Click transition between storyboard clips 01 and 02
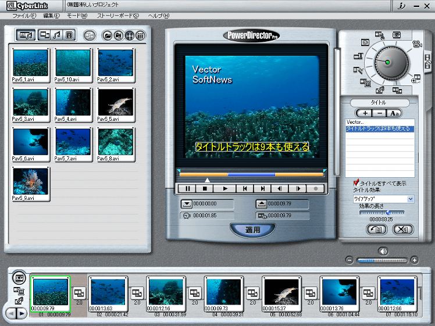Image resolution: width=435 pixels, height=326 pixels. [x=79, y=293]
